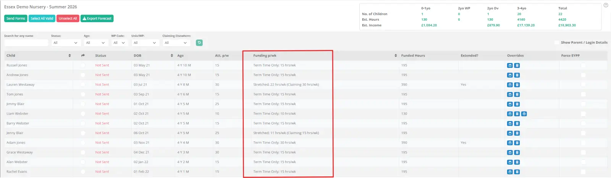Tick Show Parent / Login Details checkbox
611x178 pixels.
click(557, 42)
